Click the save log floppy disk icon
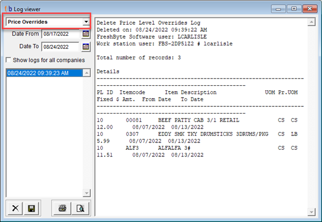 tap(31, 209)
